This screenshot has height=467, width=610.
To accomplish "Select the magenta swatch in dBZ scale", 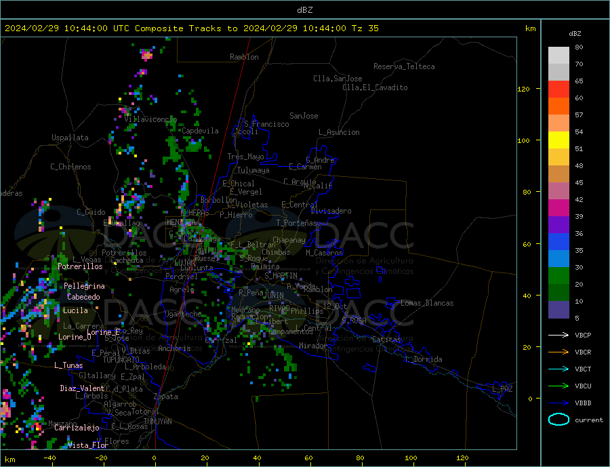I will click(x=558, y=208).
